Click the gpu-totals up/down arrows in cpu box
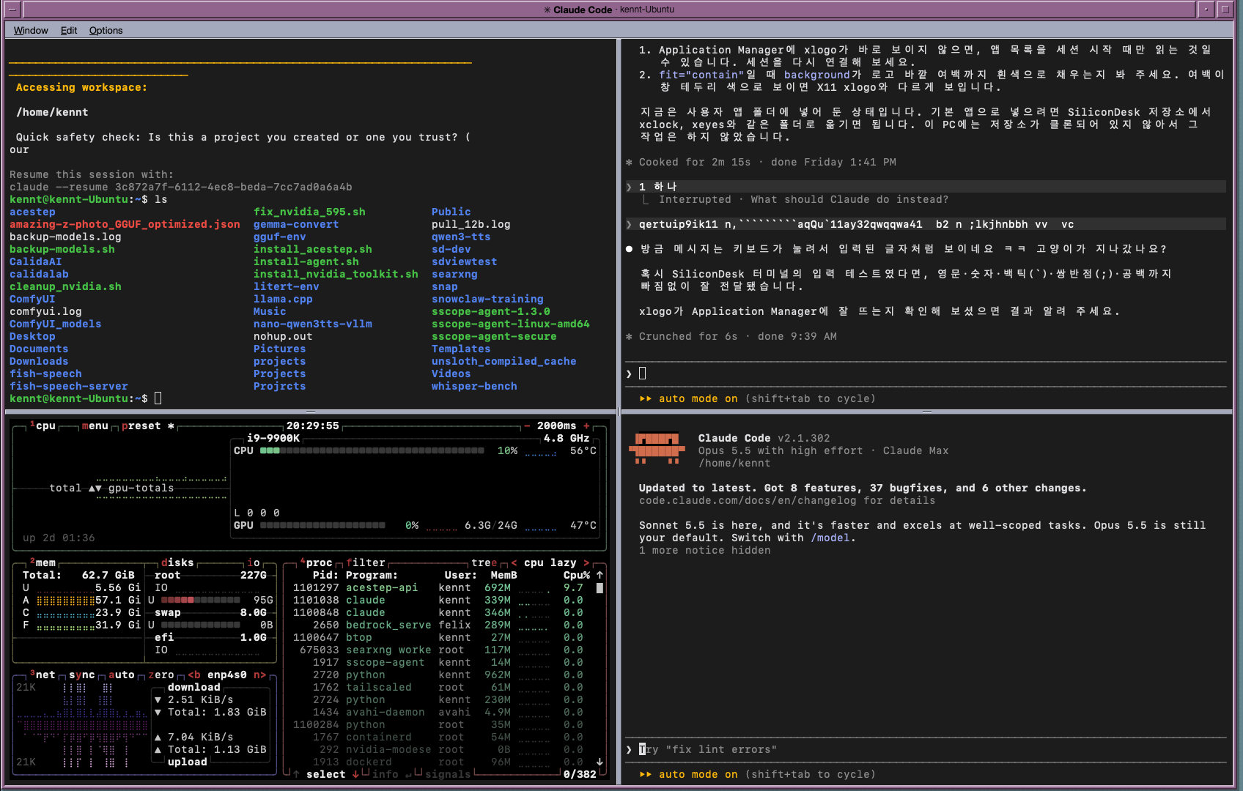1243x791 pixels. click(95, 488)
